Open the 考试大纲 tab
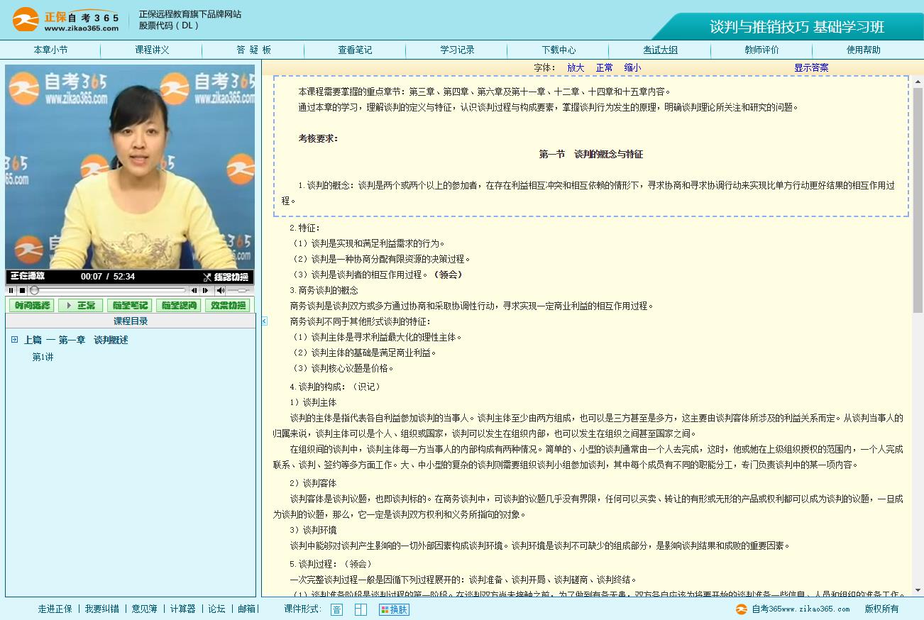The width and height of the screenshot is (924, 620). coord(660,50)
